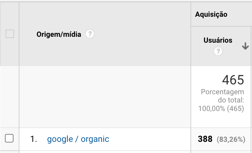Sort by the Usuários column header

point(218,40)
